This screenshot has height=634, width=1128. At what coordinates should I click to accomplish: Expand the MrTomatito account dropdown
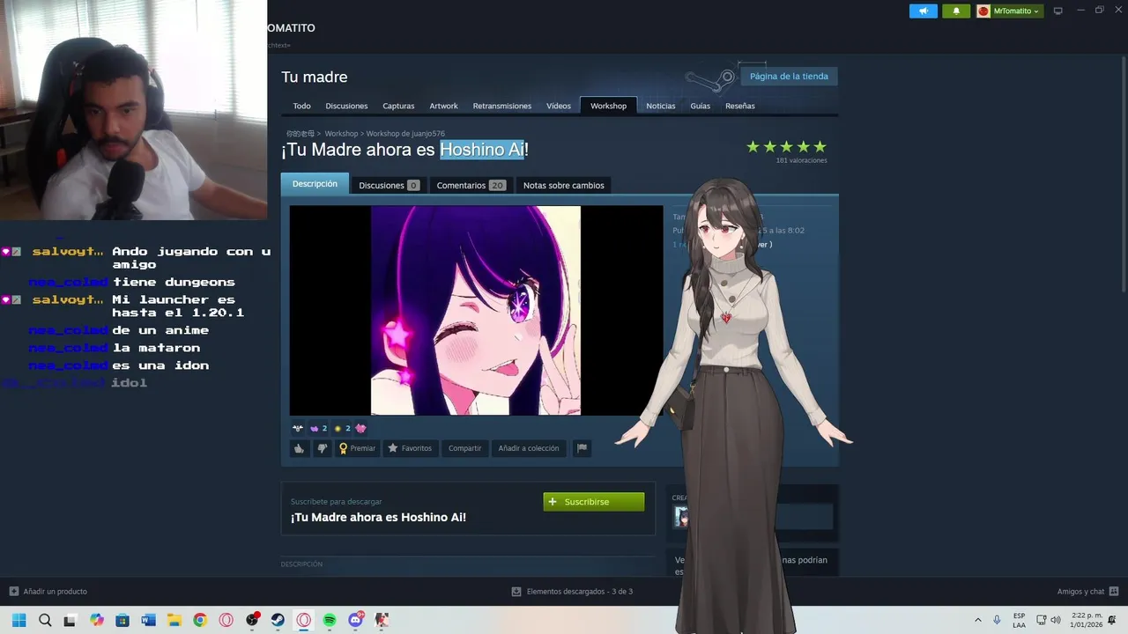[x=1009, y=11]
